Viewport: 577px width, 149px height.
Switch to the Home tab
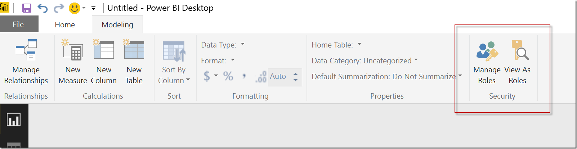65,25
